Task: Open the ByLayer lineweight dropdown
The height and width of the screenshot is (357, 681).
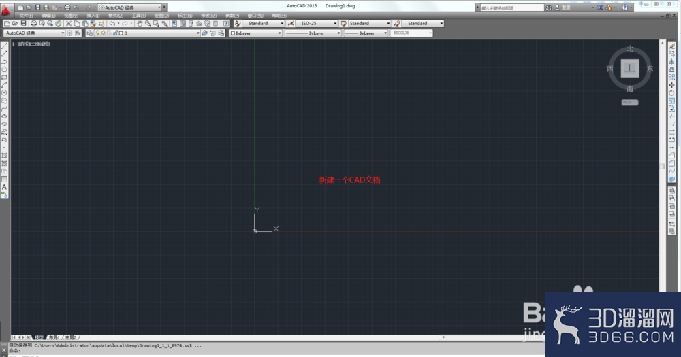Action: (x=366, y=33)
